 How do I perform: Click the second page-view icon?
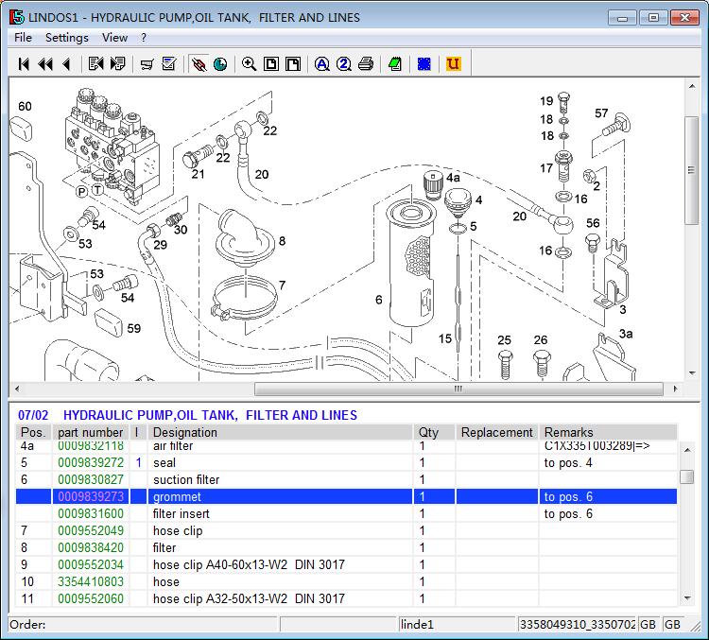point(293,64)
